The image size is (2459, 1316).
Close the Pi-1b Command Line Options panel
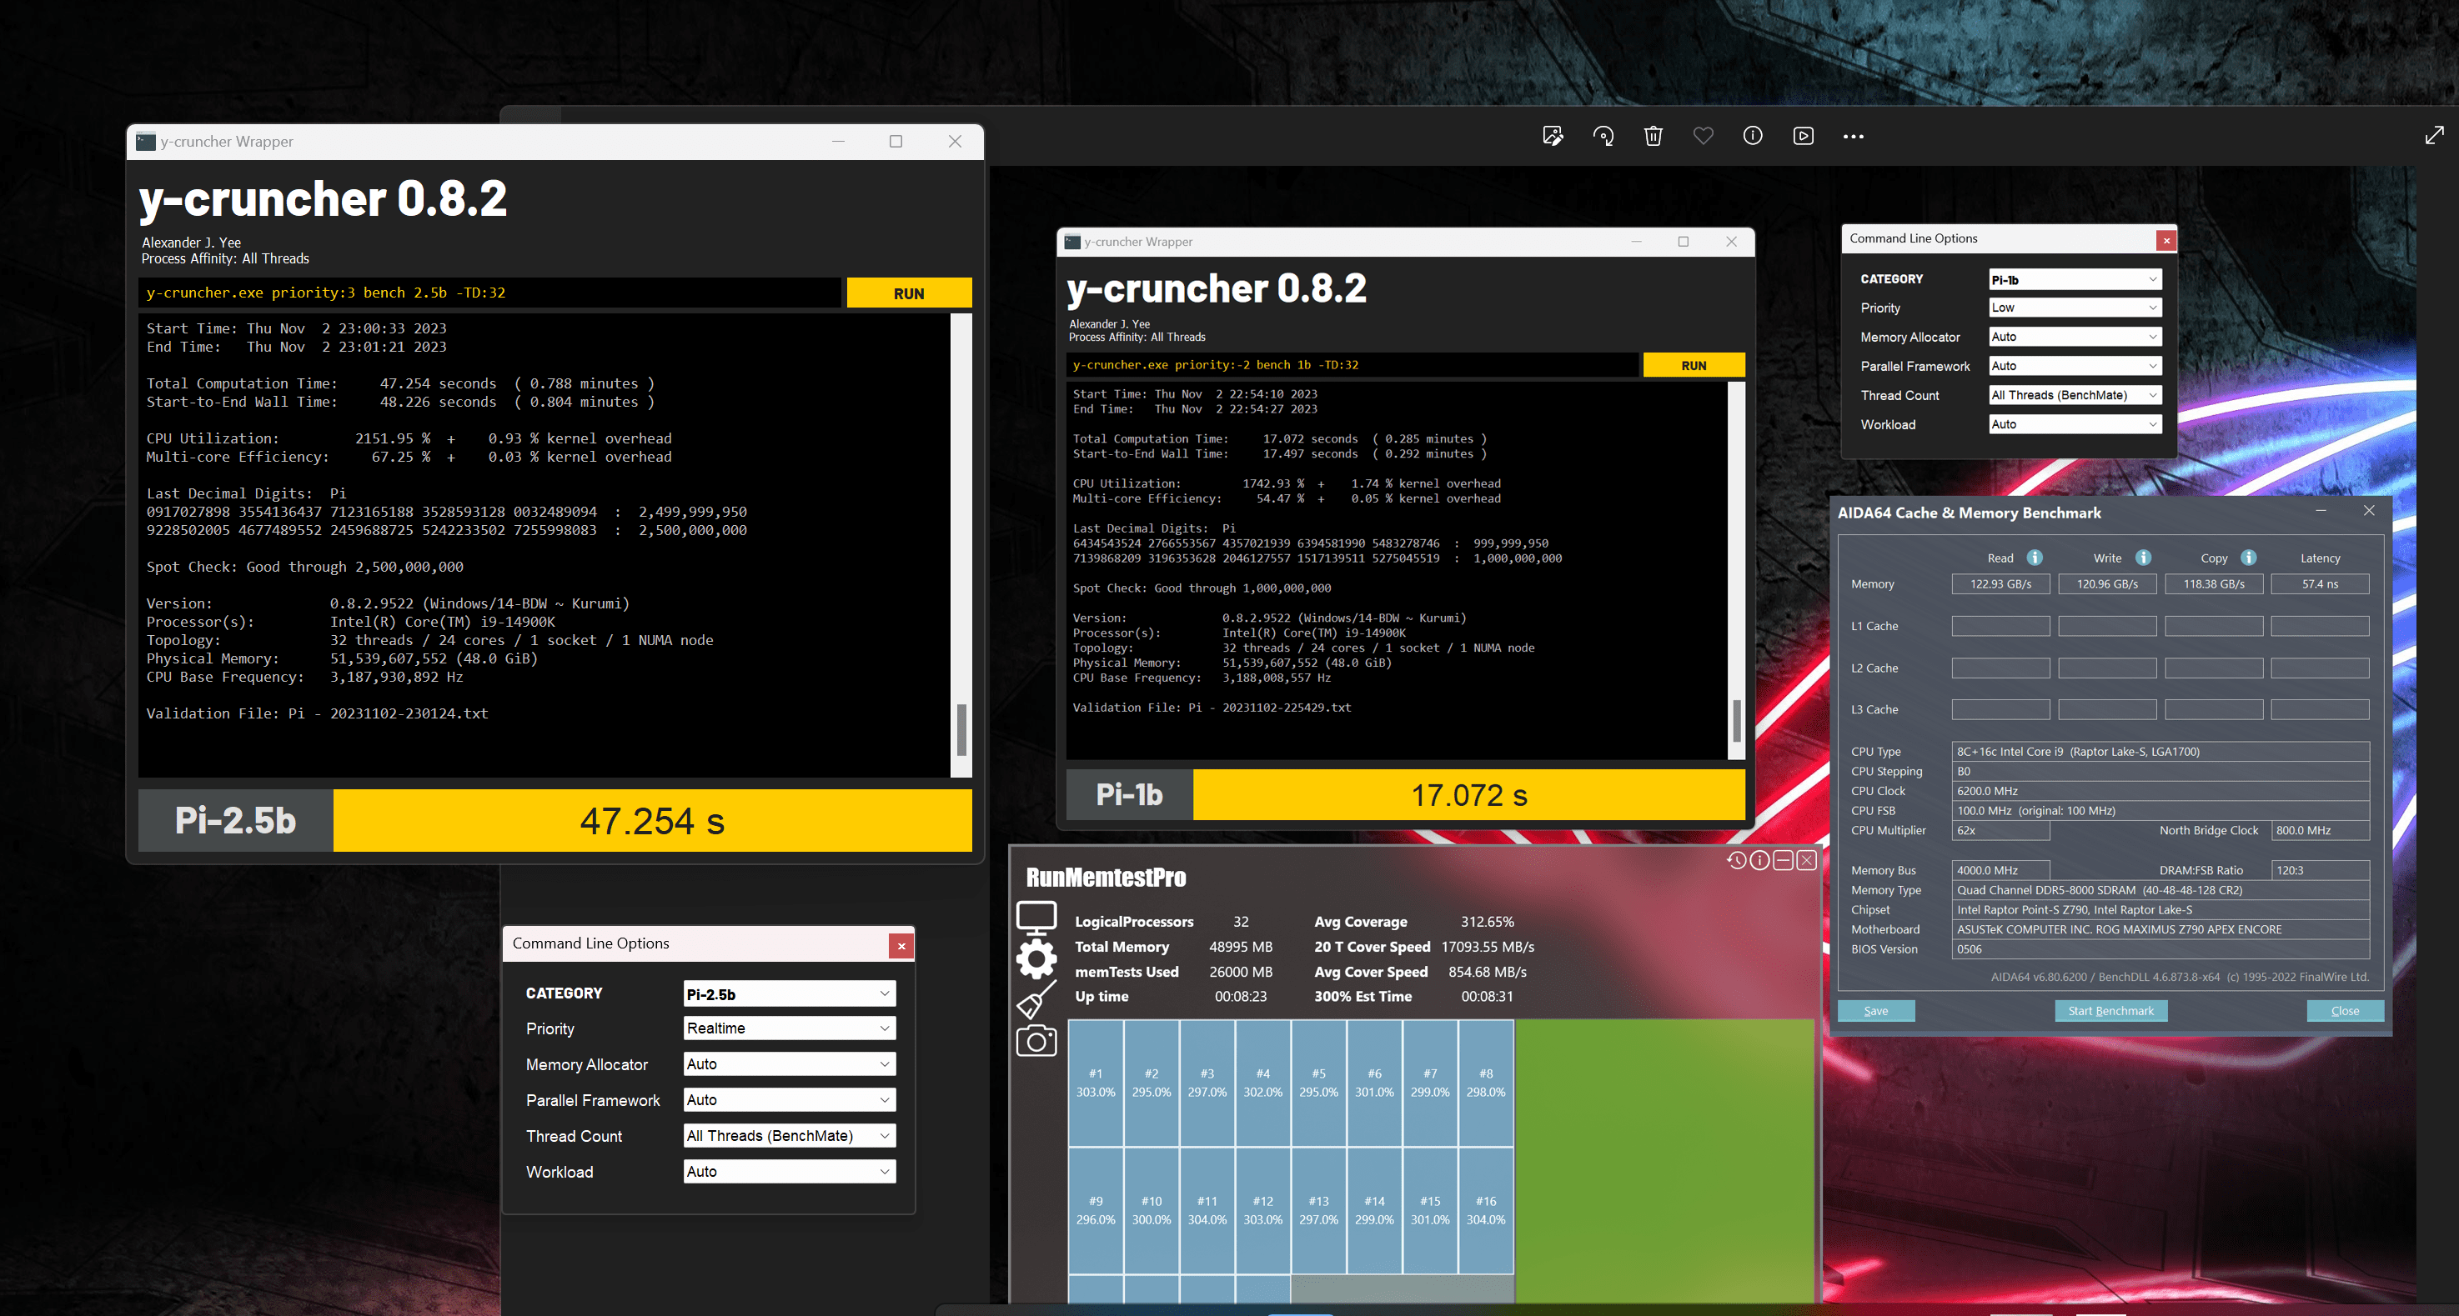pos(2167,241)
